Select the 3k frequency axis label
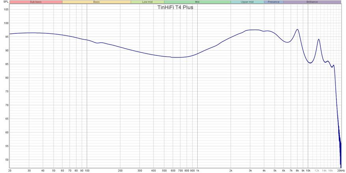The image size is (346, 173). [250, 171]
